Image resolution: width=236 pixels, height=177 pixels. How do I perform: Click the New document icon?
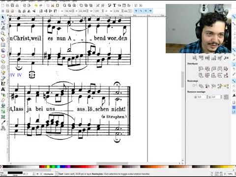pos(3,5)
